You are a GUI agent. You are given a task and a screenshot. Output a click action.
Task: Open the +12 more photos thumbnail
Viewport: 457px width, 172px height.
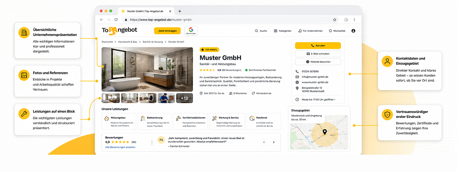(x=185, y=98)
